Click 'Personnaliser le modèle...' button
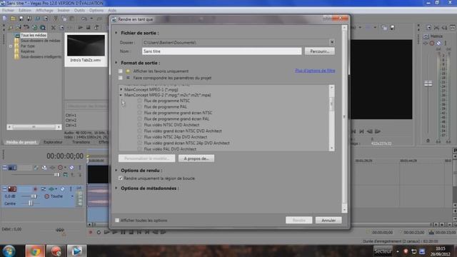Image resolution: width=457 pixels, height=257 pixels. tap(146, 158)
